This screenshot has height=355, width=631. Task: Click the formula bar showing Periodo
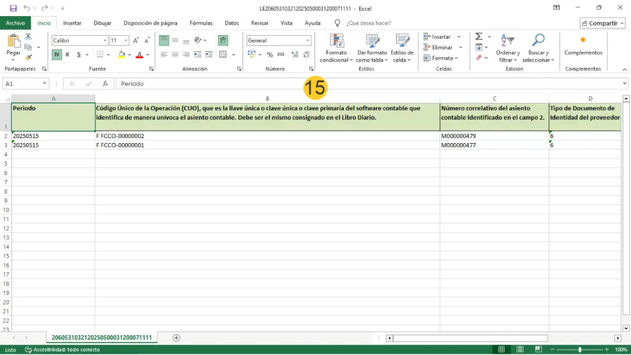(370, 84)
